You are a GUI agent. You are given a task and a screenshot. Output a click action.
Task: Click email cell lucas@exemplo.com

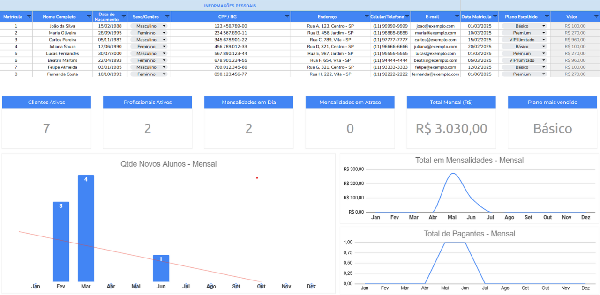pos(435,53)
